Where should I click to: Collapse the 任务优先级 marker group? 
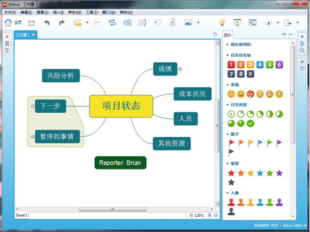pyautogui.click(x=228, y=55)
